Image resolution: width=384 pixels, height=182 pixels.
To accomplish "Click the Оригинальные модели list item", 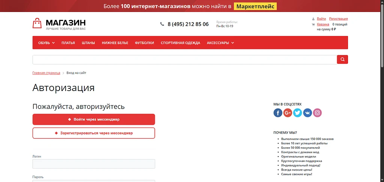I will pos(298,157).
